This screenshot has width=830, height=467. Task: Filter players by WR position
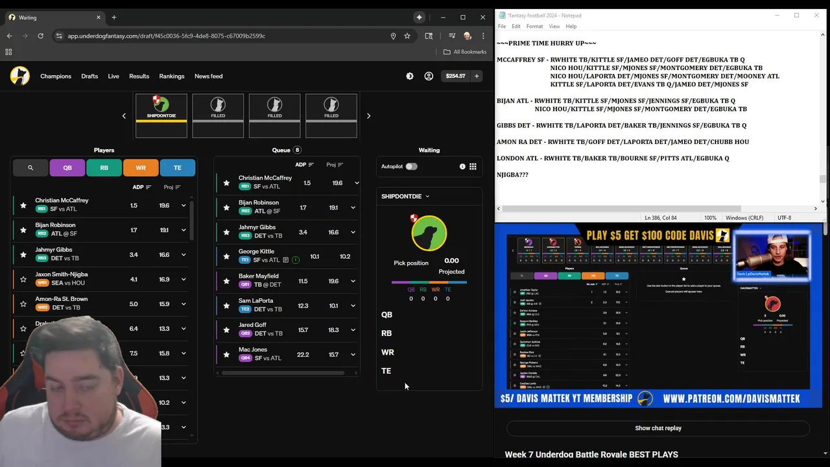pyautogui.click(x=141, y=167)
